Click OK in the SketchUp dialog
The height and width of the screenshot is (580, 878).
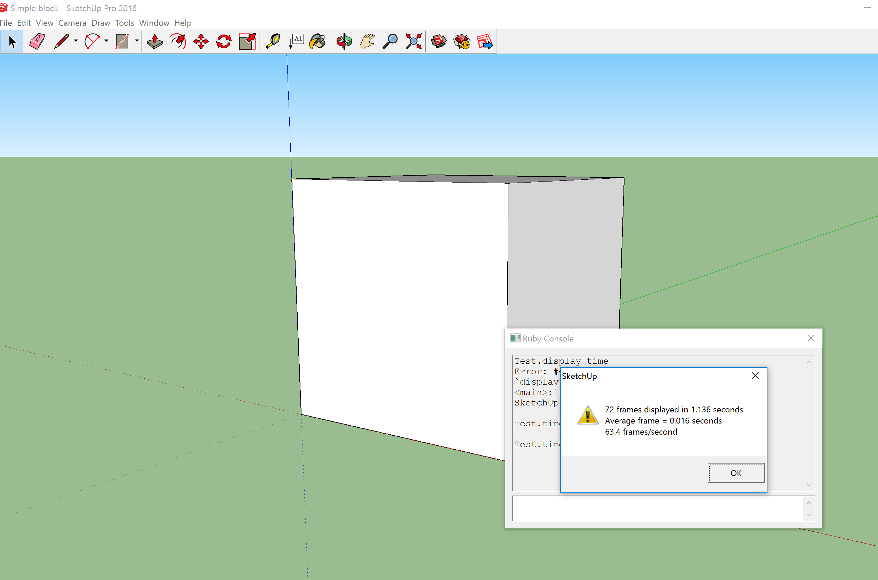click(735, 473)
